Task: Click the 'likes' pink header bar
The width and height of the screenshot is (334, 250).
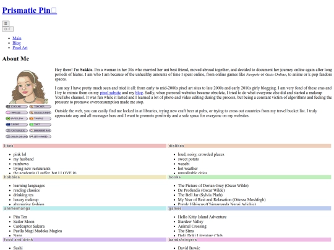Action: (x=85, y=146)
